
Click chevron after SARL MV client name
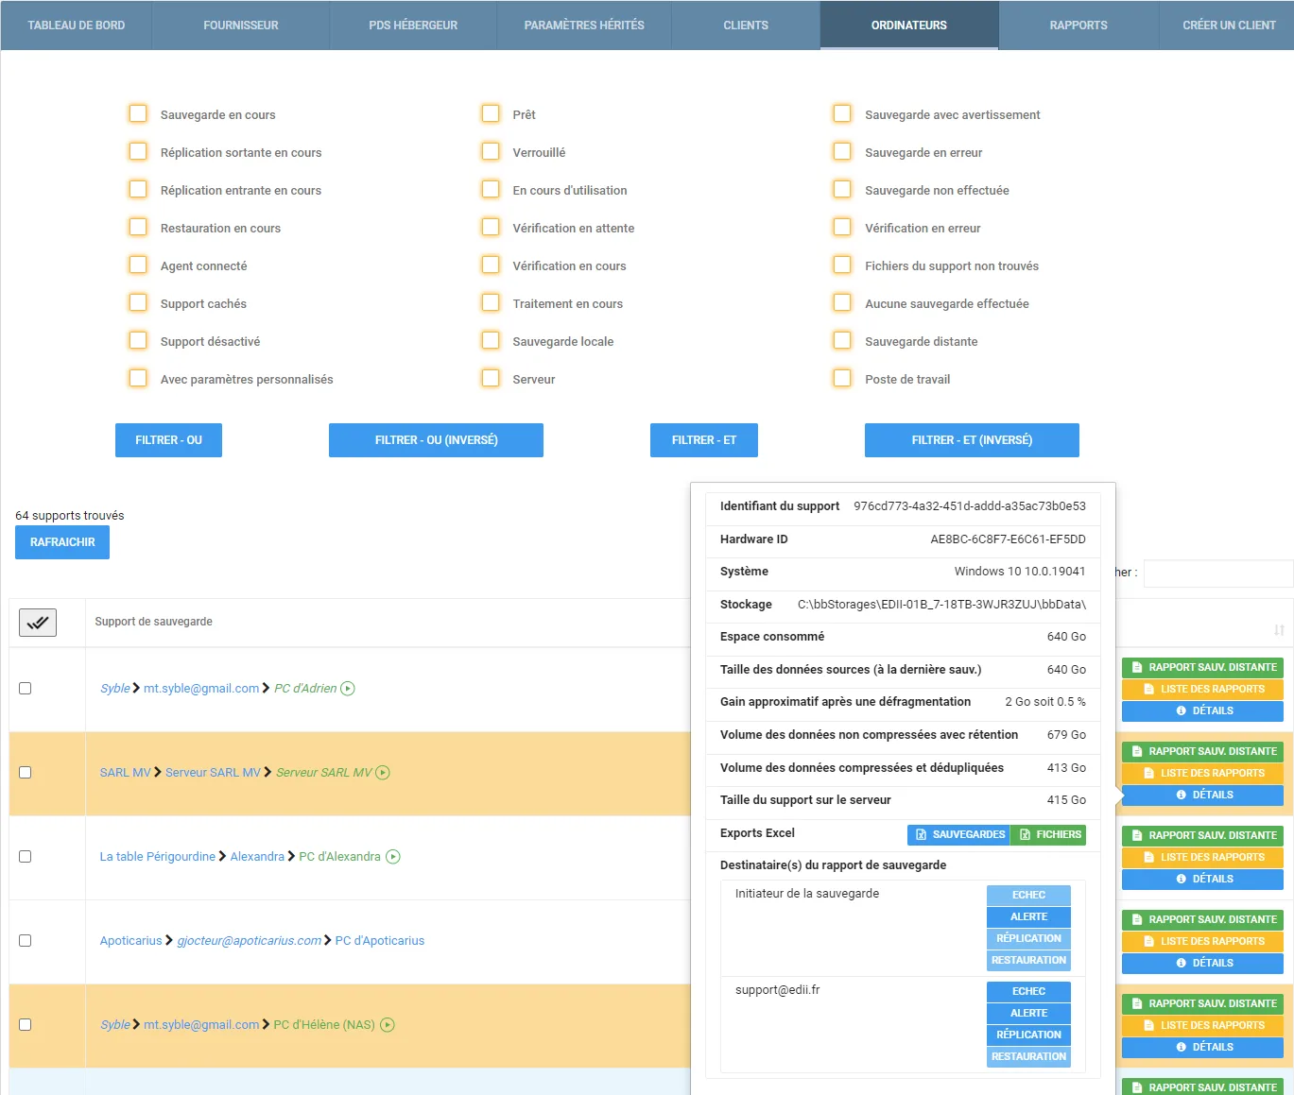point(158,773)
